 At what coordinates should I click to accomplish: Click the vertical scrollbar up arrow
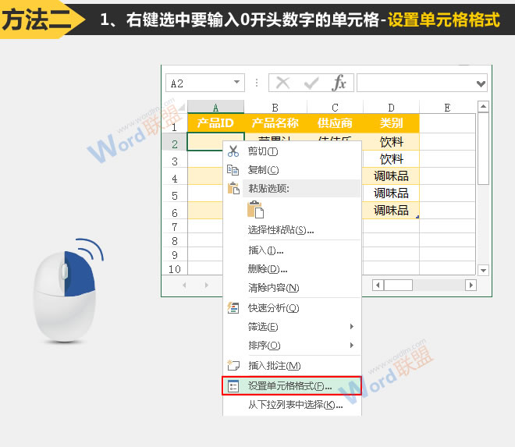point(483,106)
